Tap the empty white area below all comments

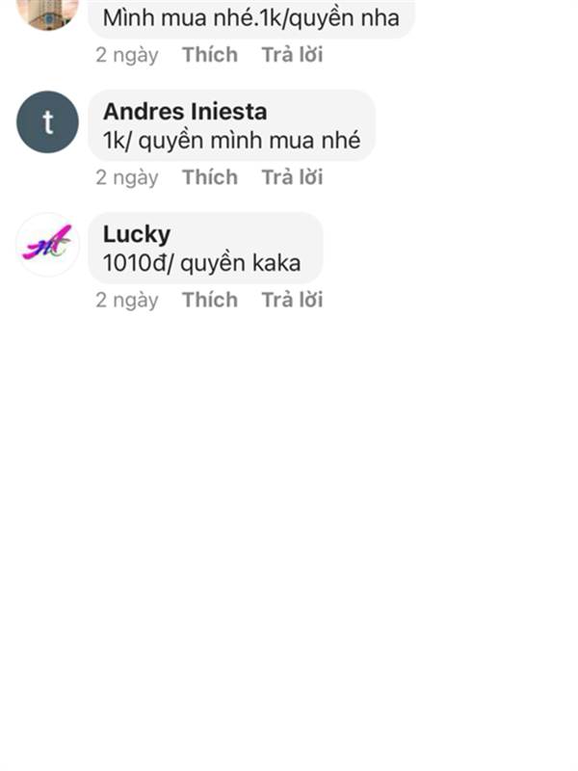[289, 541]
